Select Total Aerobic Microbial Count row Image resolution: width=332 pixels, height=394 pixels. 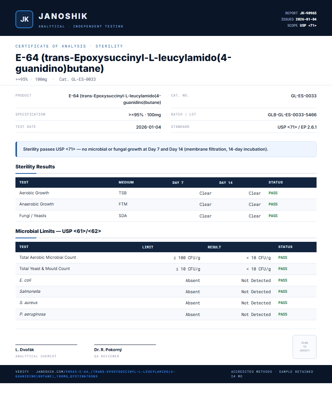[x=166, y=258]
